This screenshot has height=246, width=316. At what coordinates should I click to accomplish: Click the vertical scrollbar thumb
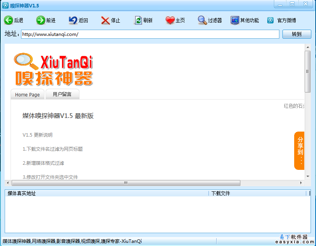coord(307,72)
